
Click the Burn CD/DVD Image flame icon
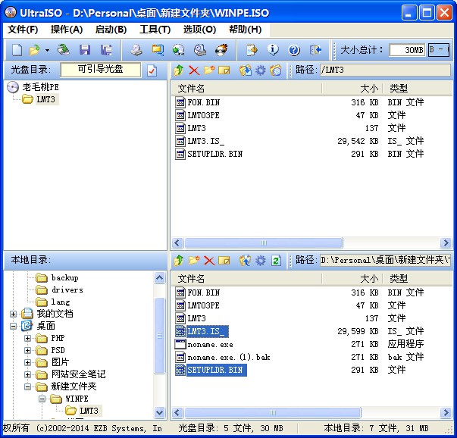point(221,50)
